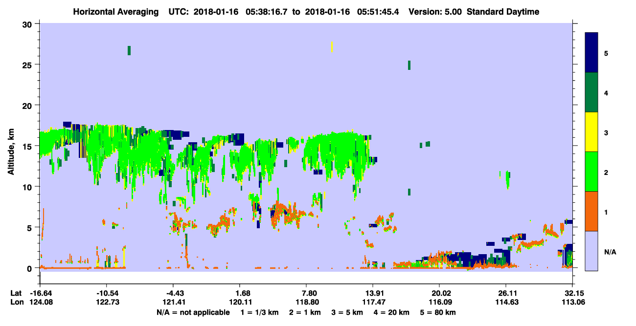636x326 pixels.
Task: Click longitude value '121.41'
Action: (173, 302)
